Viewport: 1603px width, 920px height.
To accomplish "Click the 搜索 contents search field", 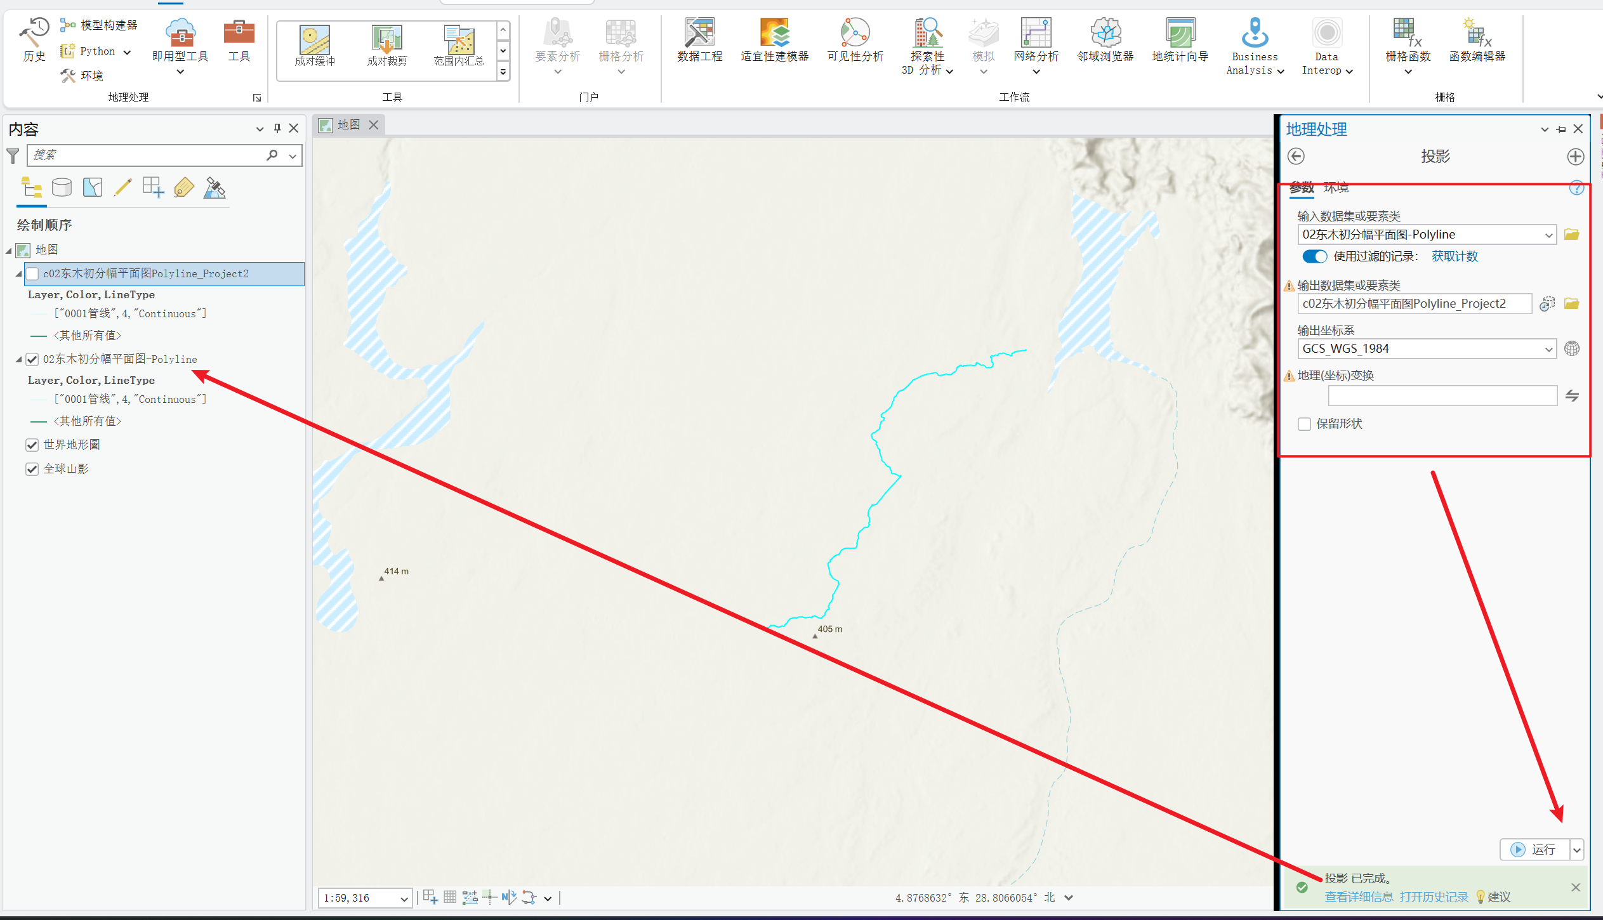I will (x=146, y=155).
